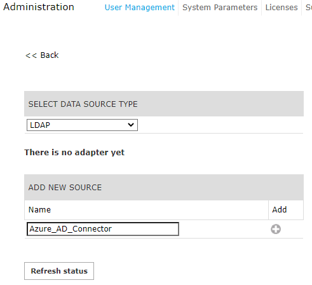The height and width of the screenshot is (285, 312).
Task: Click the plus icon to add source
Action: click(x=276, y=229)
